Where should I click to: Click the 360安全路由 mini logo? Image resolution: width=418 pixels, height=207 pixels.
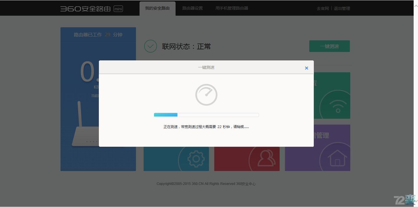(x=92, y=8)
